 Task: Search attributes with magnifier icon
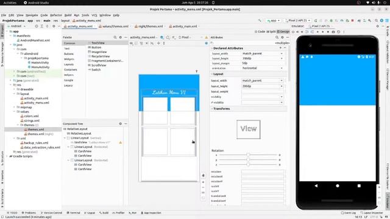(277, 37)
